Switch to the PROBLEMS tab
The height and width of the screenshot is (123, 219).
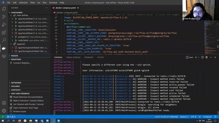tap(89, 57)
